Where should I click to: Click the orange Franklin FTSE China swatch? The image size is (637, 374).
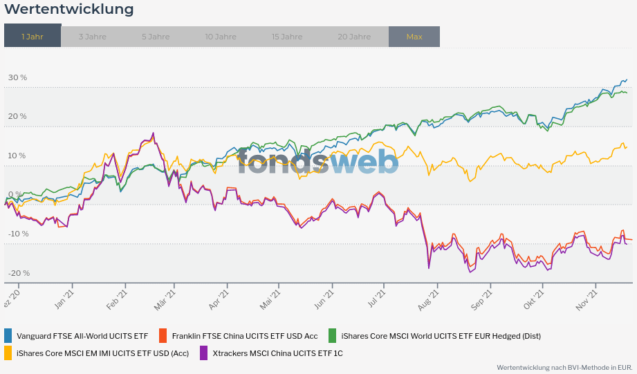click(164, 336)
